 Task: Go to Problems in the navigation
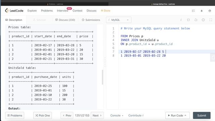click(x=47, y=11)
